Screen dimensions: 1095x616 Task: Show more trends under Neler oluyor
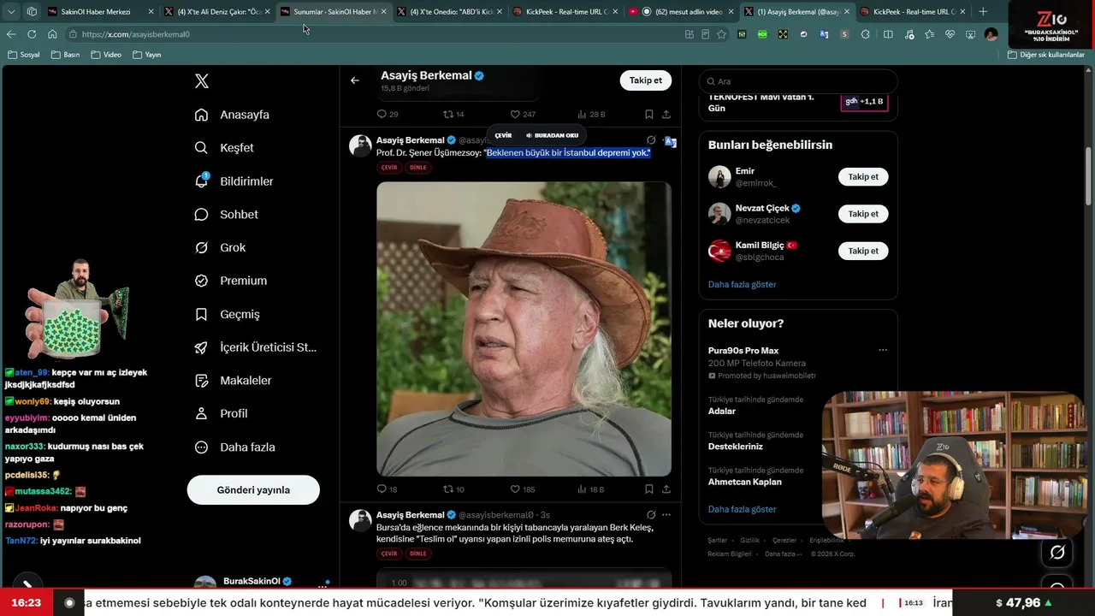[743, 509]
